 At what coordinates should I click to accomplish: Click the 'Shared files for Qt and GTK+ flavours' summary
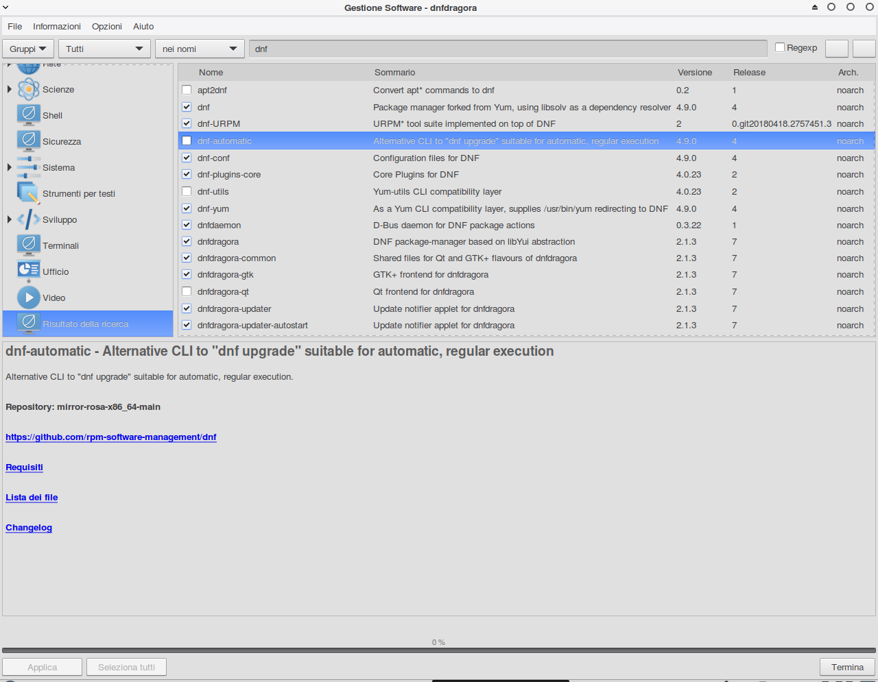click(475, 258)
